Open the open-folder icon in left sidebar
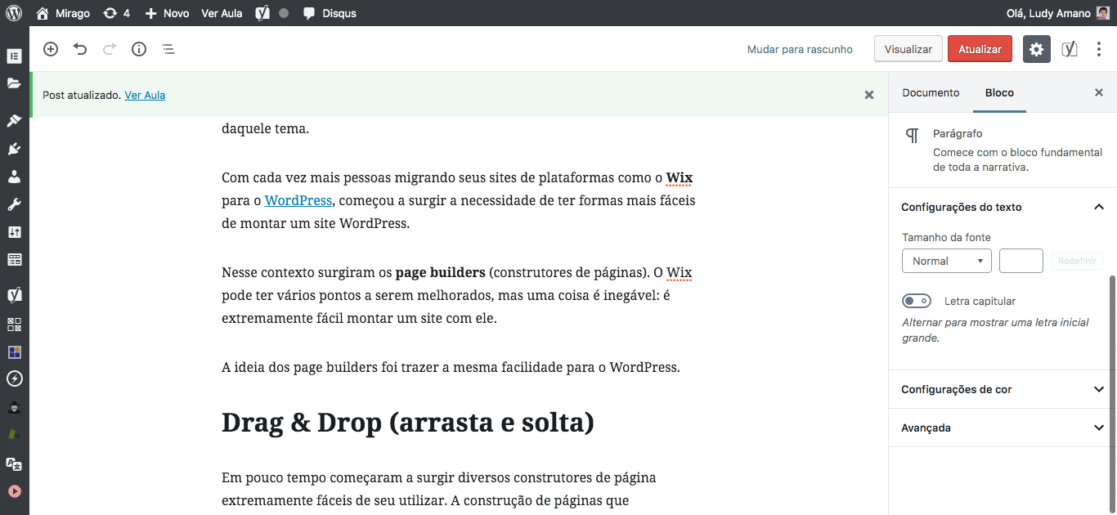The image size is (1117, 515). (x=14, y=83)
